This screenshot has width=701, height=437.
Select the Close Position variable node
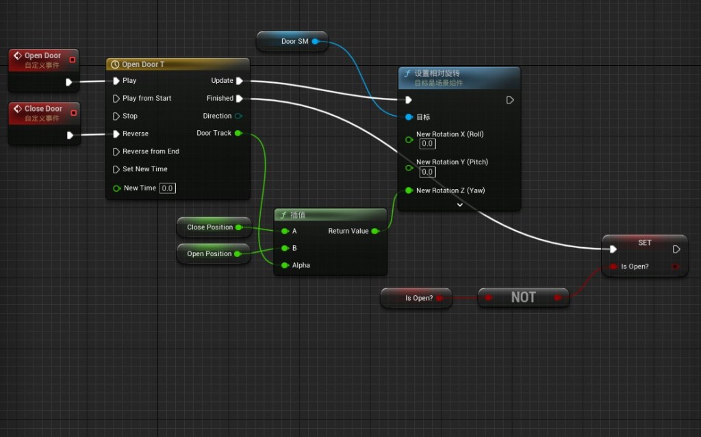tap(209, 227)
